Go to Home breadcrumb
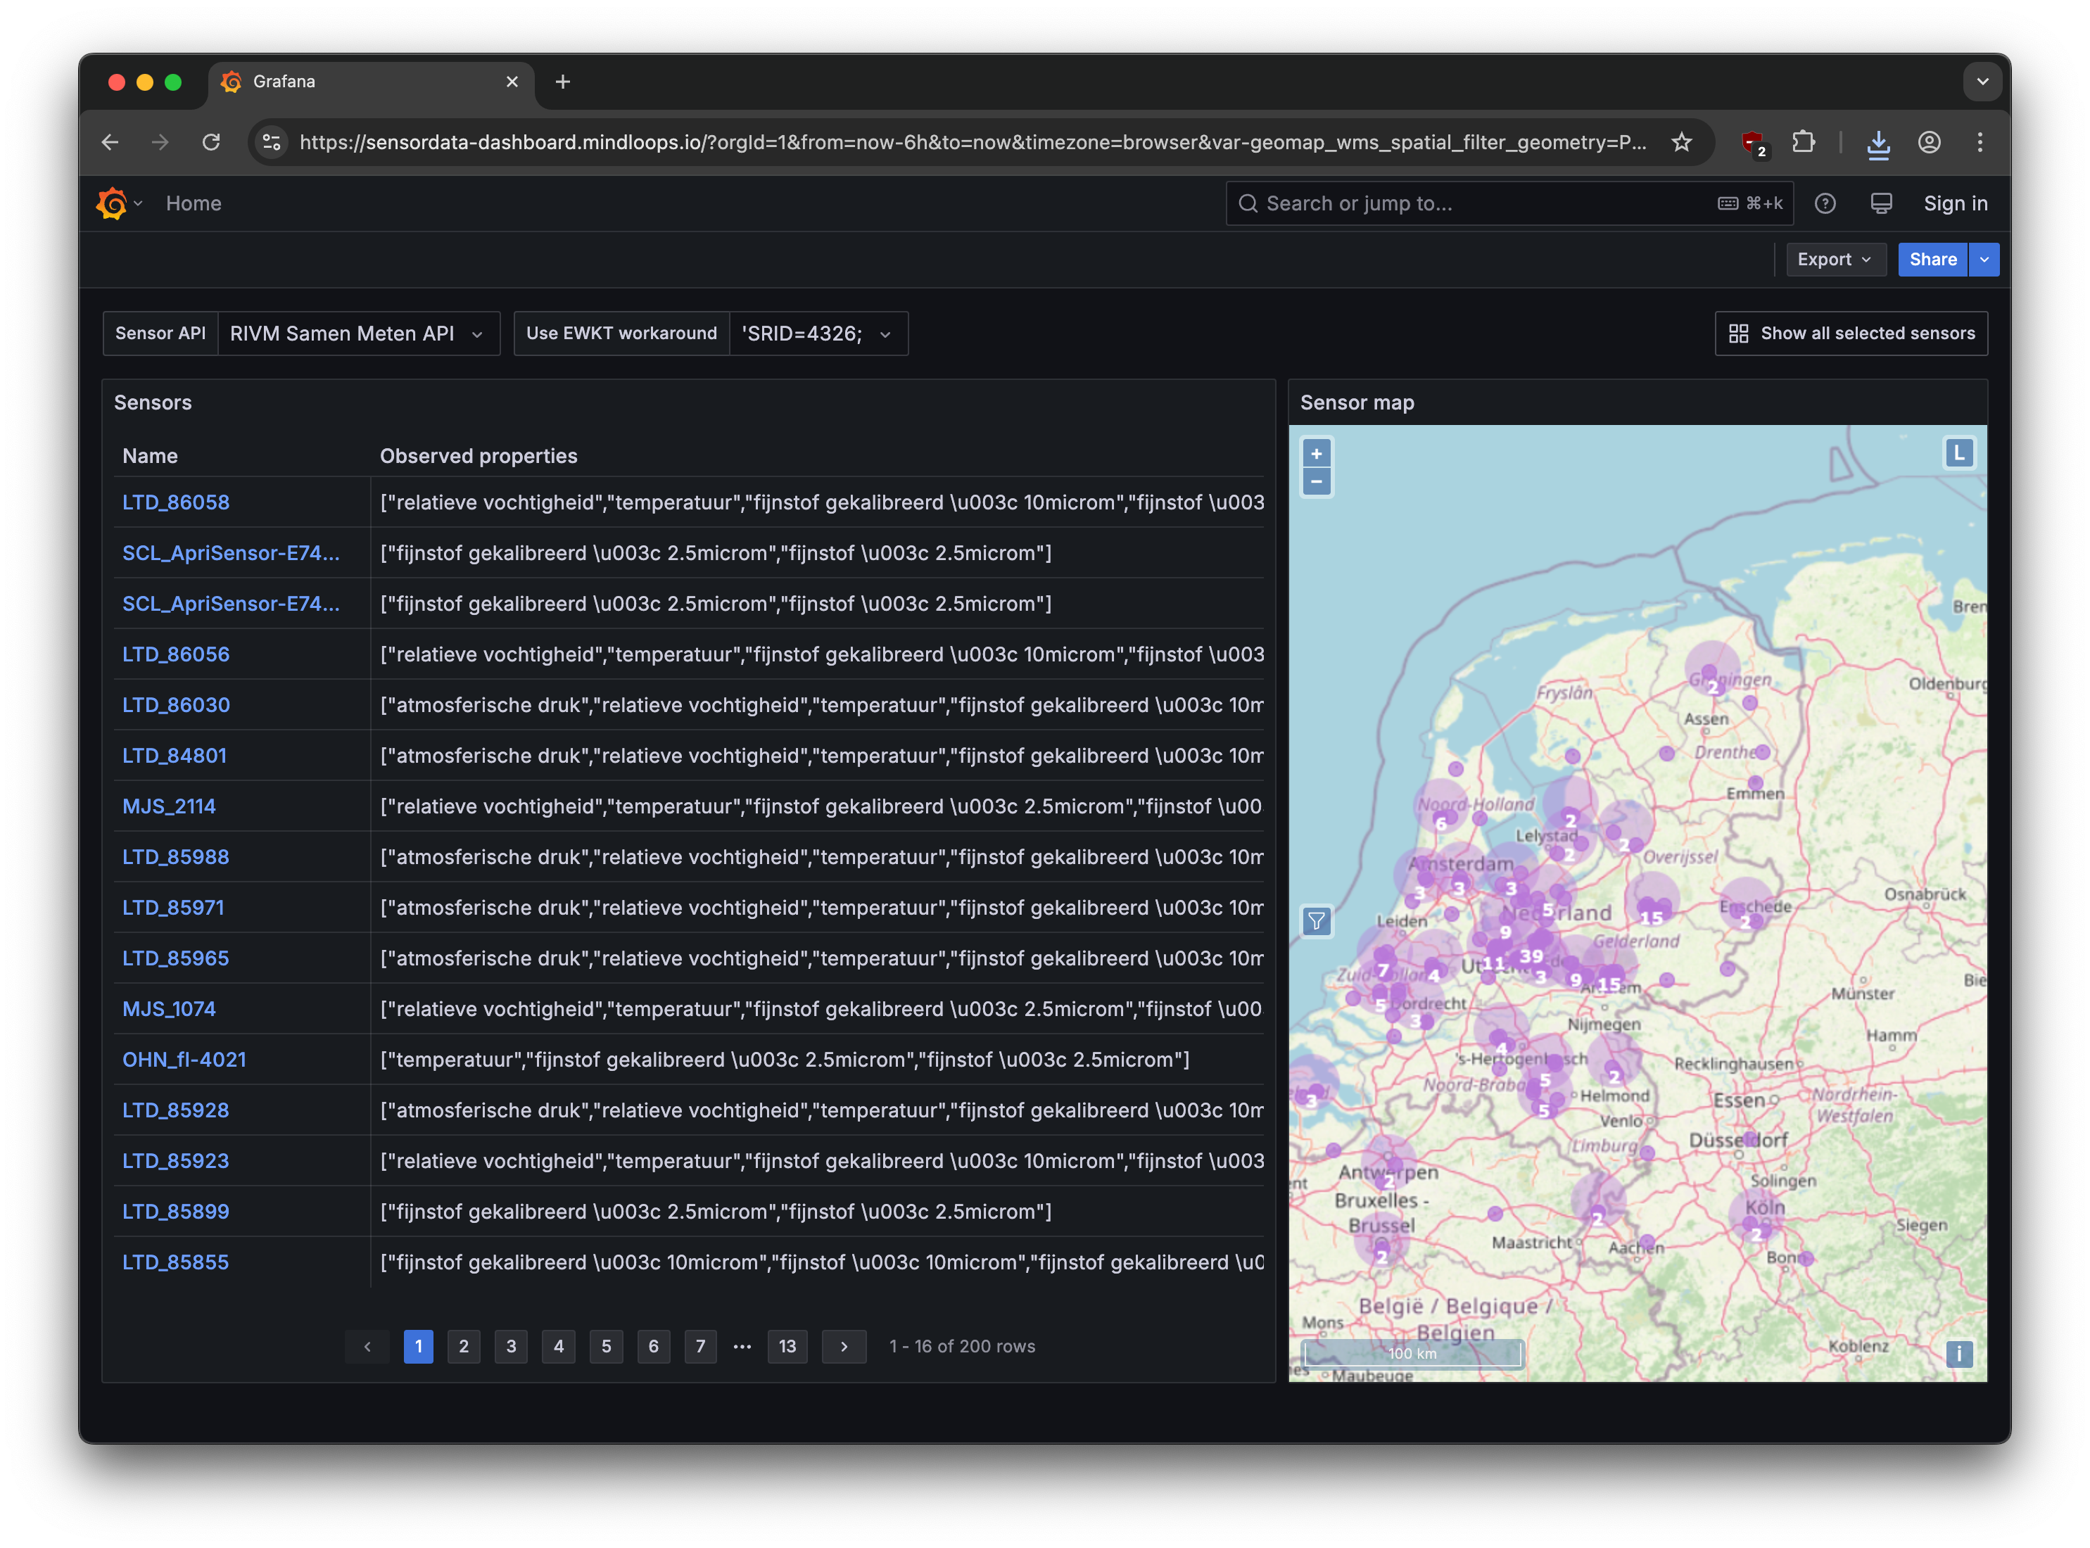Viewport: 2090px width, 1548px height. tap(194, 203)
